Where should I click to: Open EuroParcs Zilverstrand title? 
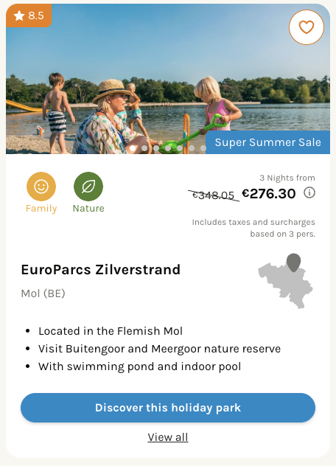[101, 270]
